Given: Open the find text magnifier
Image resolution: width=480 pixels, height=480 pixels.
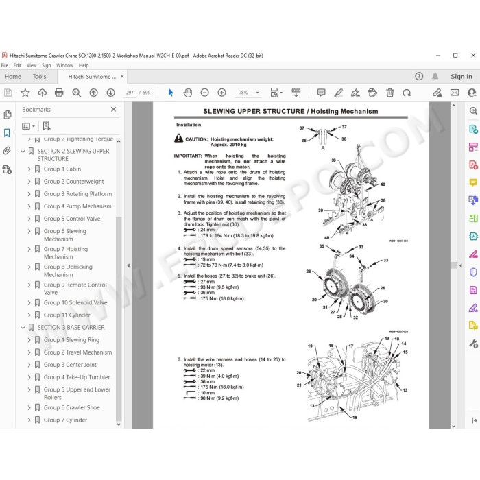Looking at the screenshot, I should click(x=77, y=93).
